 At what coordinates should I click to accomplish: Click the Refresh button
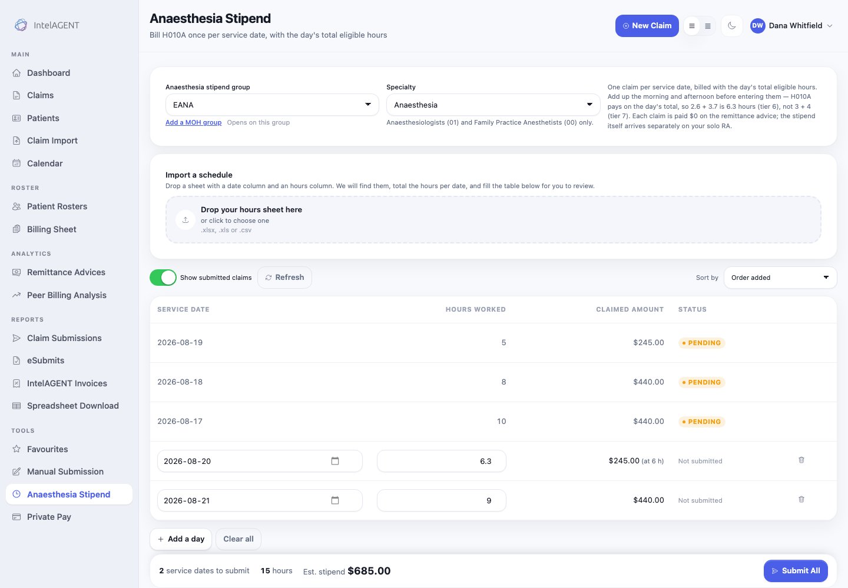point(284,278)
